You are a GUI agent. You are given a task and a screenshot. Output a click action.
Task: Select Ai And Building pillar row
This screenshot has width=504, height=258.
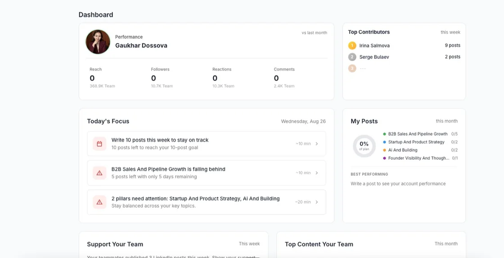pyautogui.click(x=420, y=150)
